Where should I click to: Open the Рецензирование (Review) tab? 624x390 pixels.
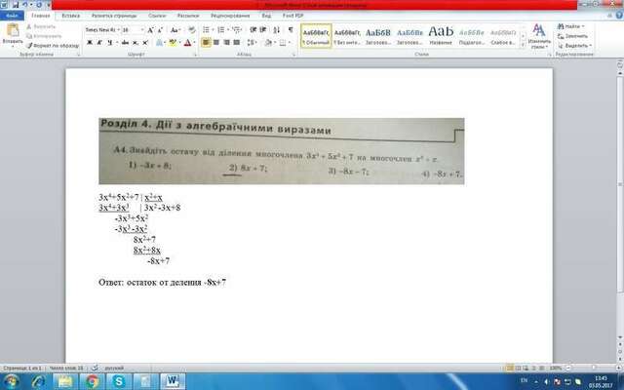(x=230, y=16)
